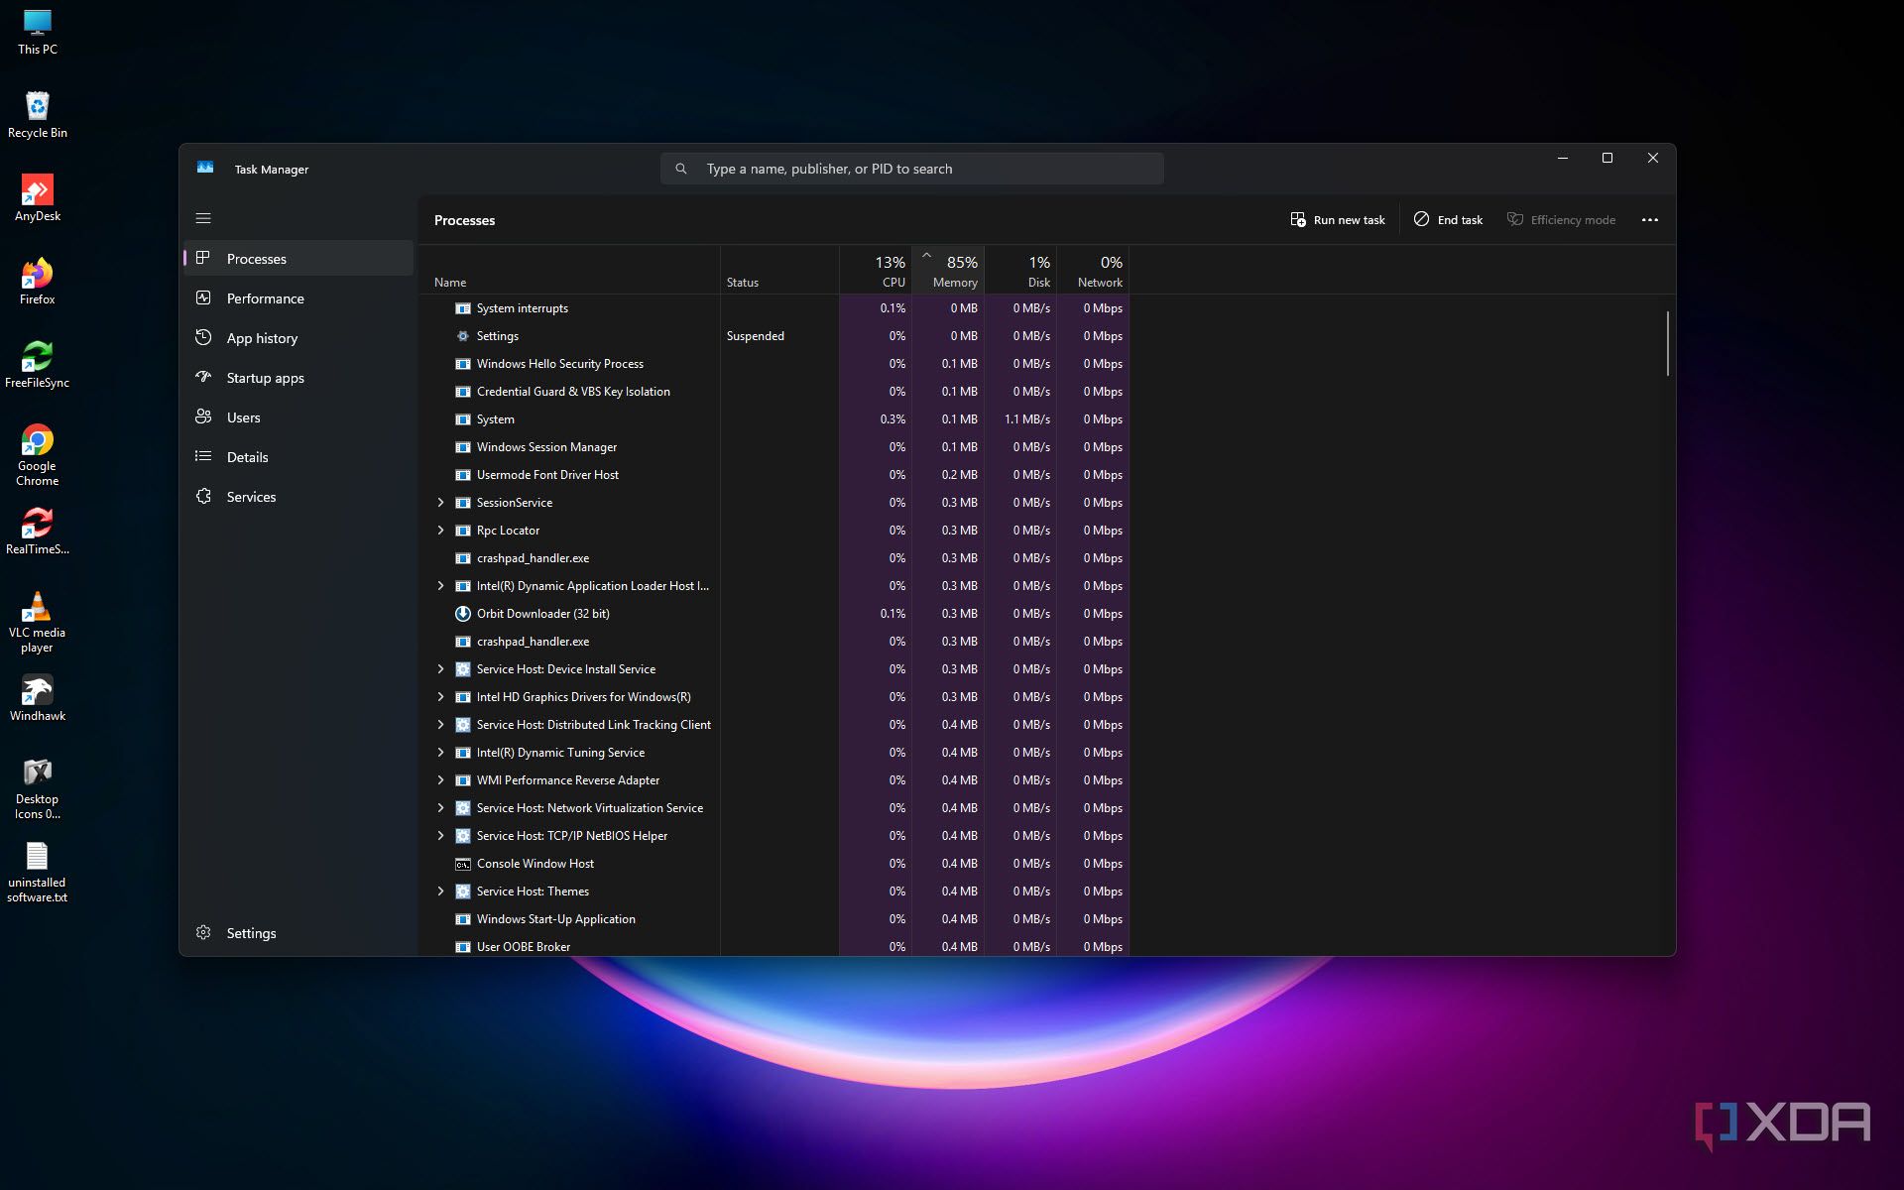Click the Details list icon

click(x=203, y=456)
